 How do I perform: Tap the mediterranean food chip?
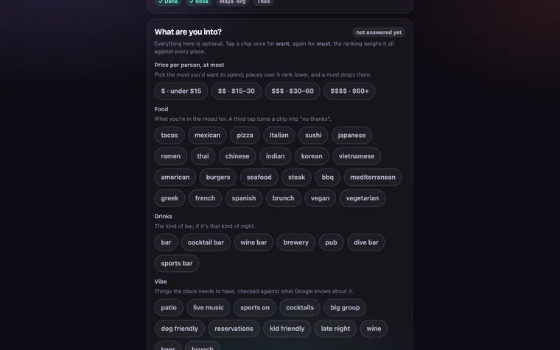pos(373,178)
